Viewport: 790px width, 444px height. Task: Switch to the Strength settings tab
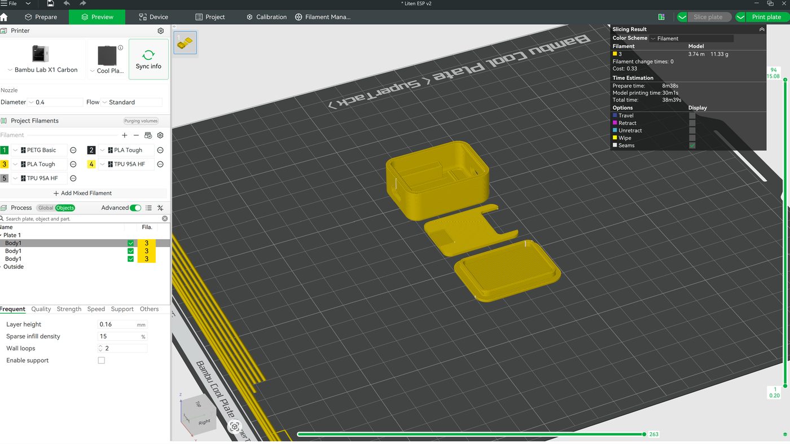[x=69, y=309]
